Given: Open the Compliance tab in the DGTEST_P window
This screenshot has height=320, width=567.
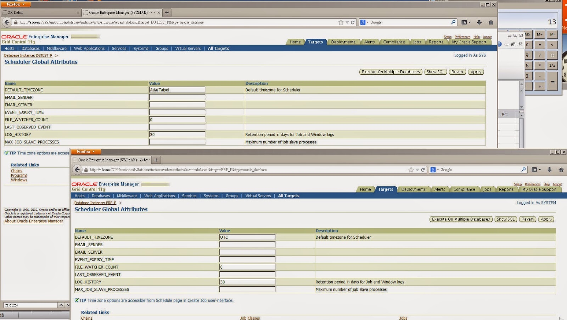Looking at the screenshot, I should click(394, 42).
